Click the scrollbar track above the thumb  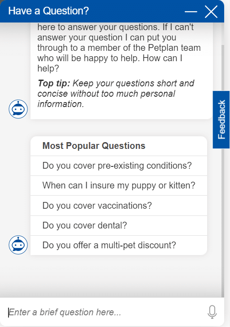click(x=223, y=33)
